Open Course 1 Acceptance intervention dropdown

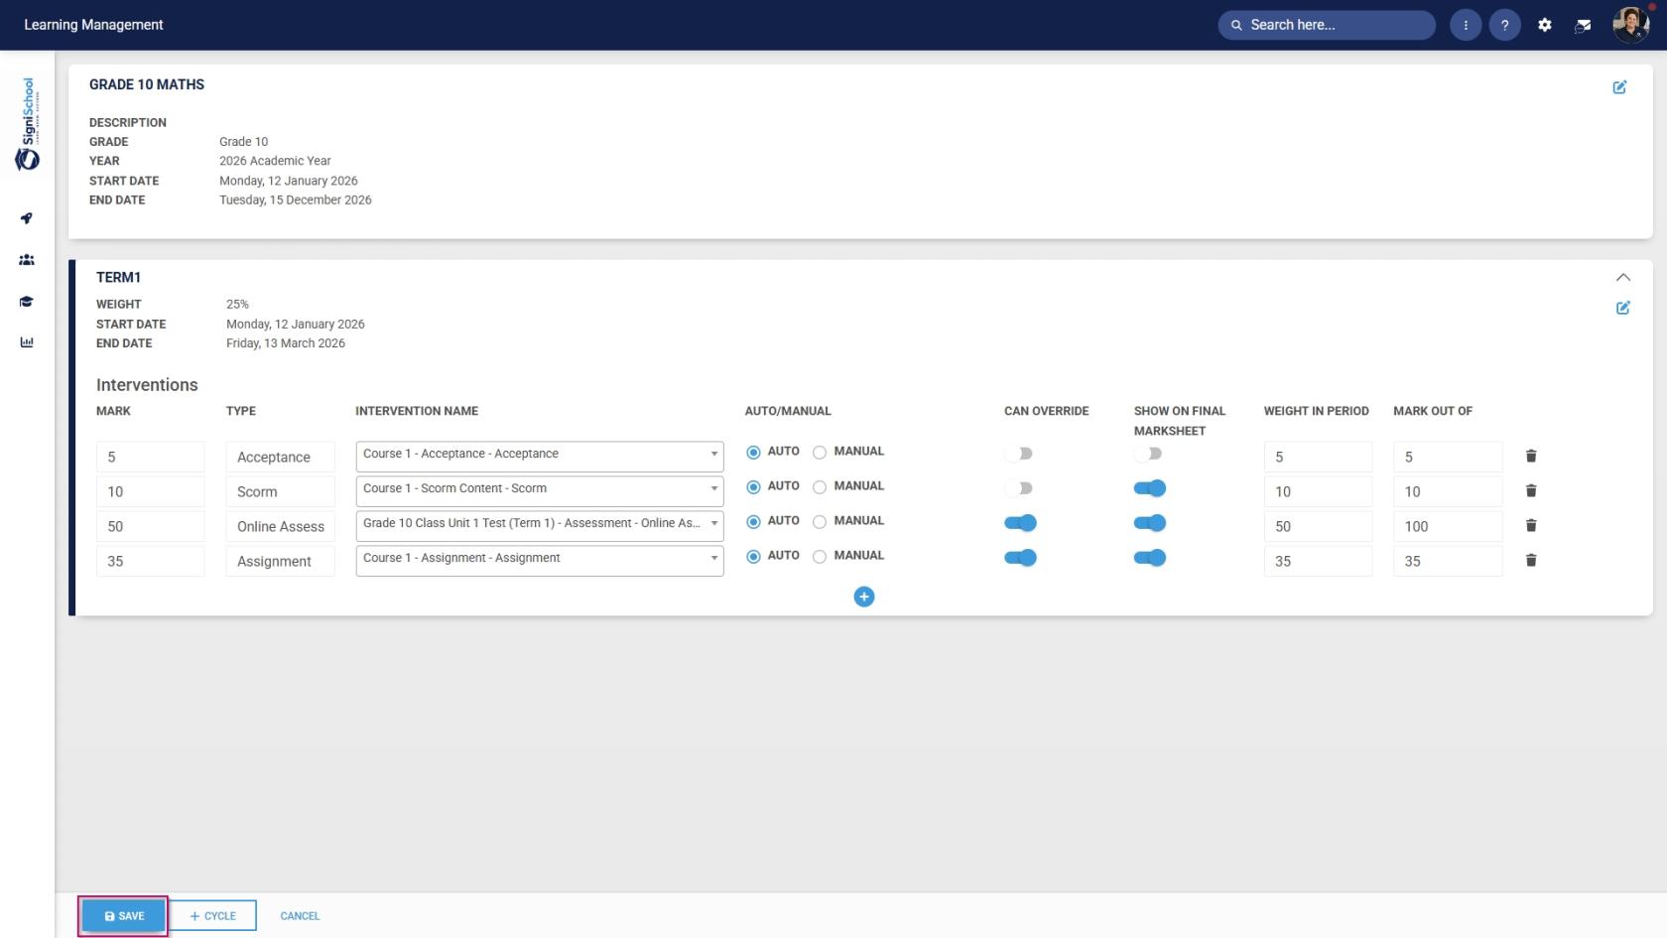click(x=540, y=455)
